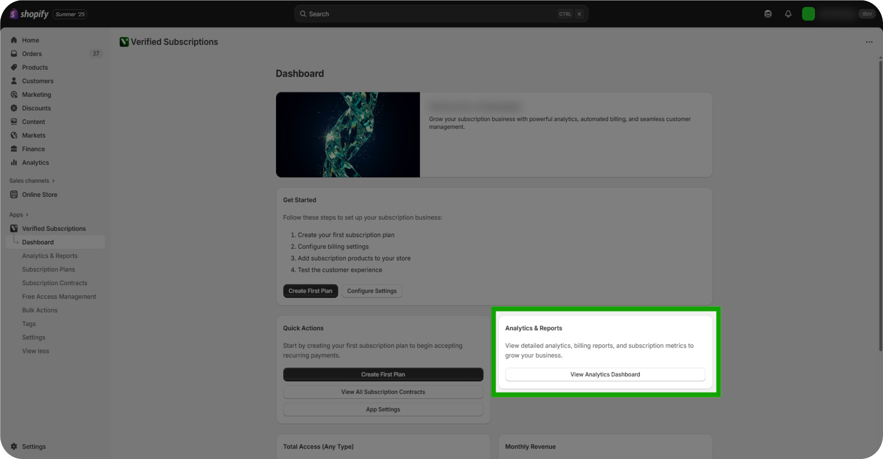Open the Sidekick assistant icon in top bar

point(768,14)
